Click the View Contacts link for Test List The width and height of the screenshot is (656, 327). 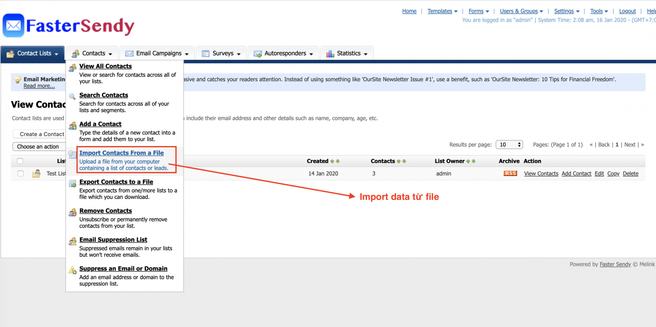[x=541, y=174]
